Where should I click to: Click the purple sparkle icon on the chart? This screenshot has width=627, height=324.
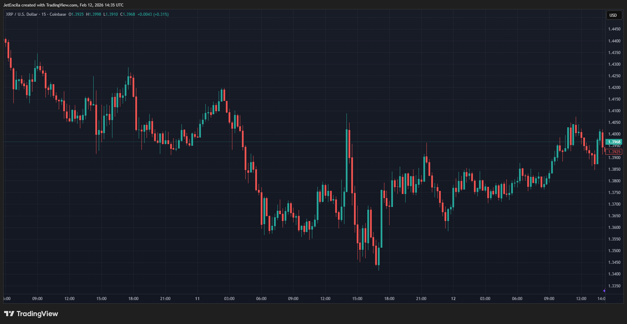(604, 291)
